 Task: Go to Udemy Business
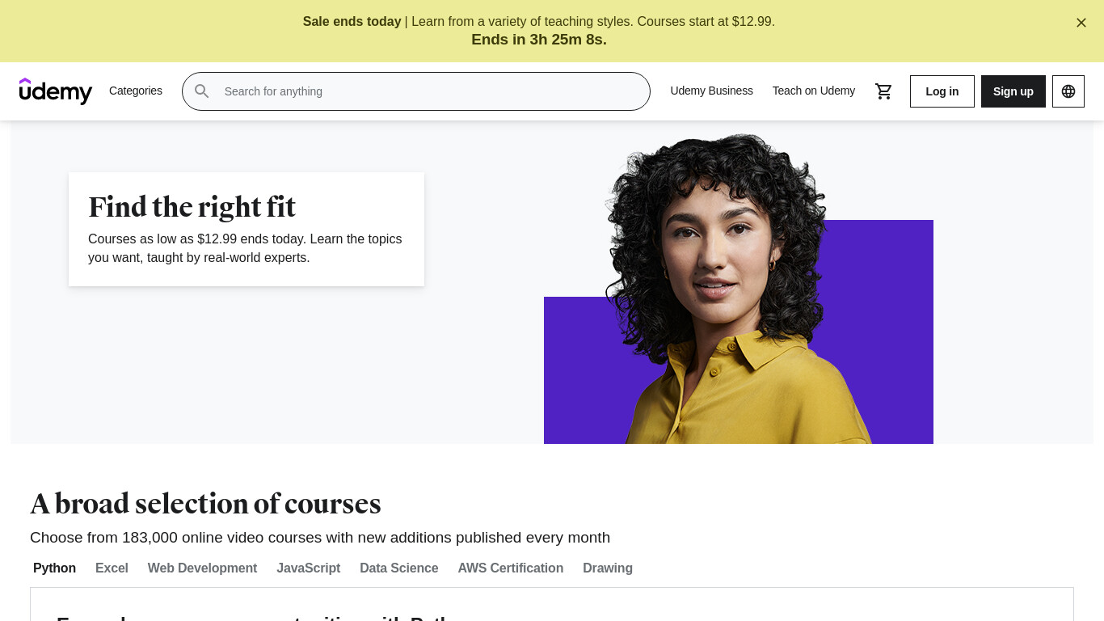(711, 91)
